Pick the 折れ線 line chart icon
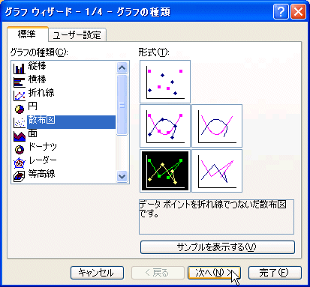 point(20,95)
